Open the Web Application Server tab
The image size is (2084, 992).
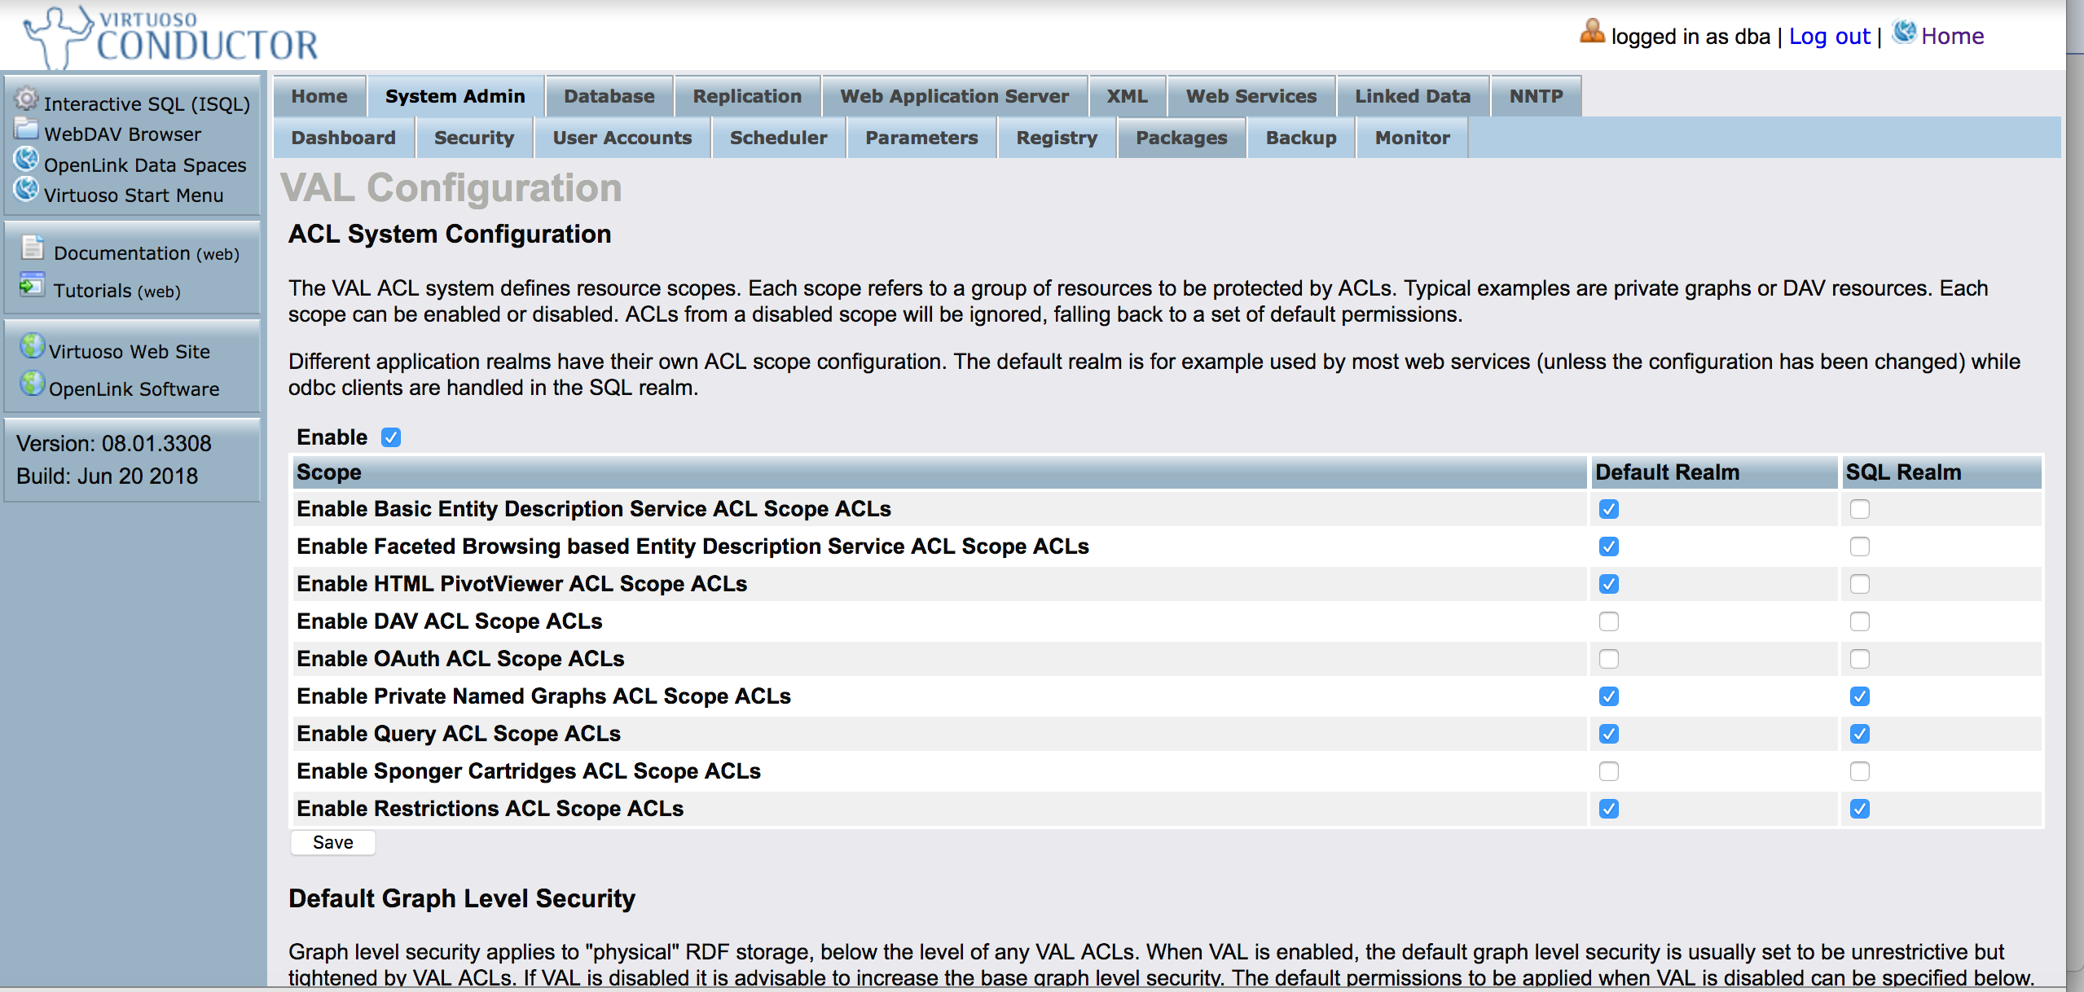tap(954, 96)
